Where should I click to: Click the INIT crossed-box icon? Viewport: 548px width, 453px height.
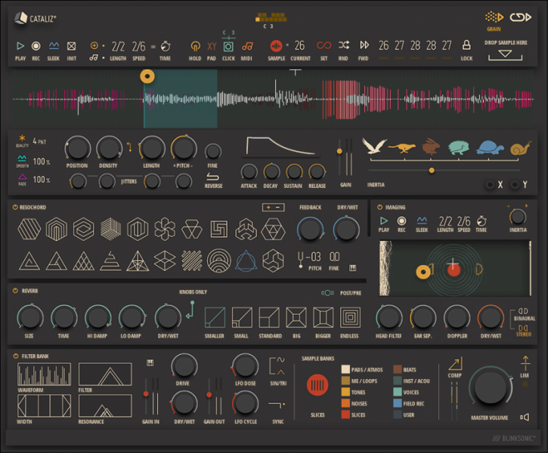[x=71, y=46]
